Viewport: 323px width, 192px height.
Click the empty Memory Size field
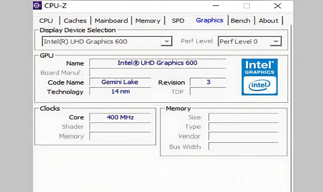click(243, 117)
